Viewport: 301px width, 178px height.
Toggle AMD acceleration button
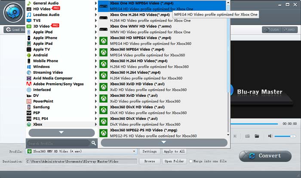[x=289, y=30]
